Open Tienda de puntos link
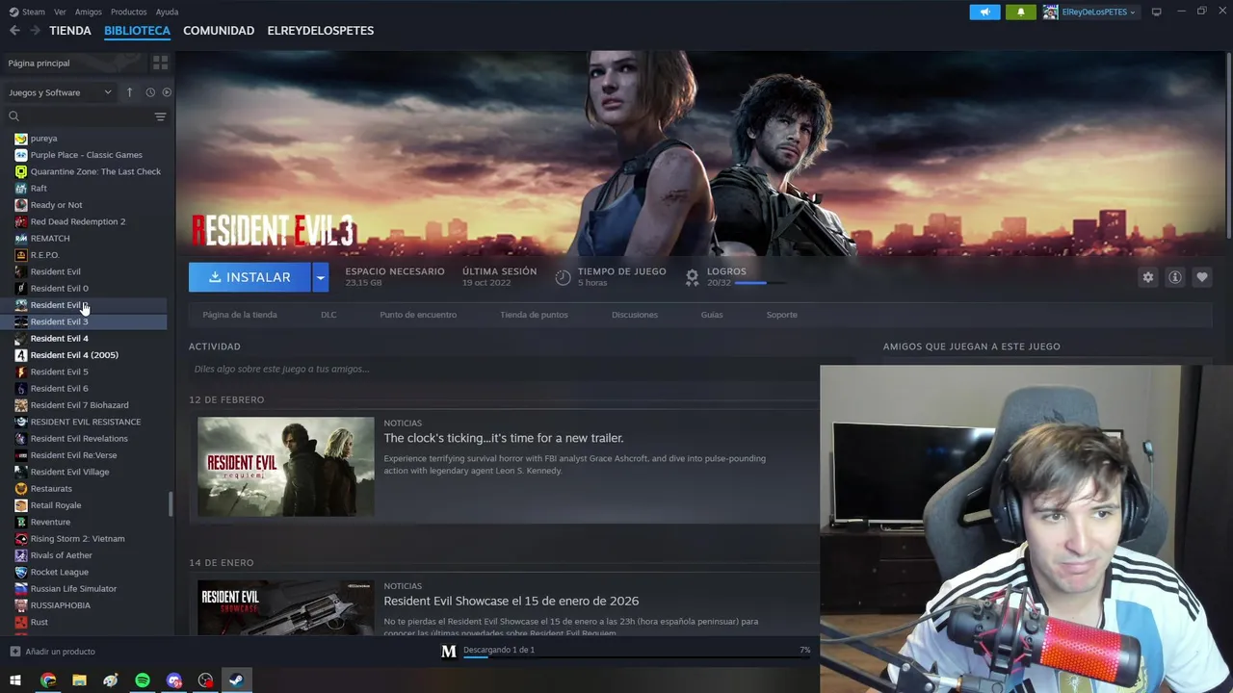This screenshot has width=1233, height=693. (534, 315)
